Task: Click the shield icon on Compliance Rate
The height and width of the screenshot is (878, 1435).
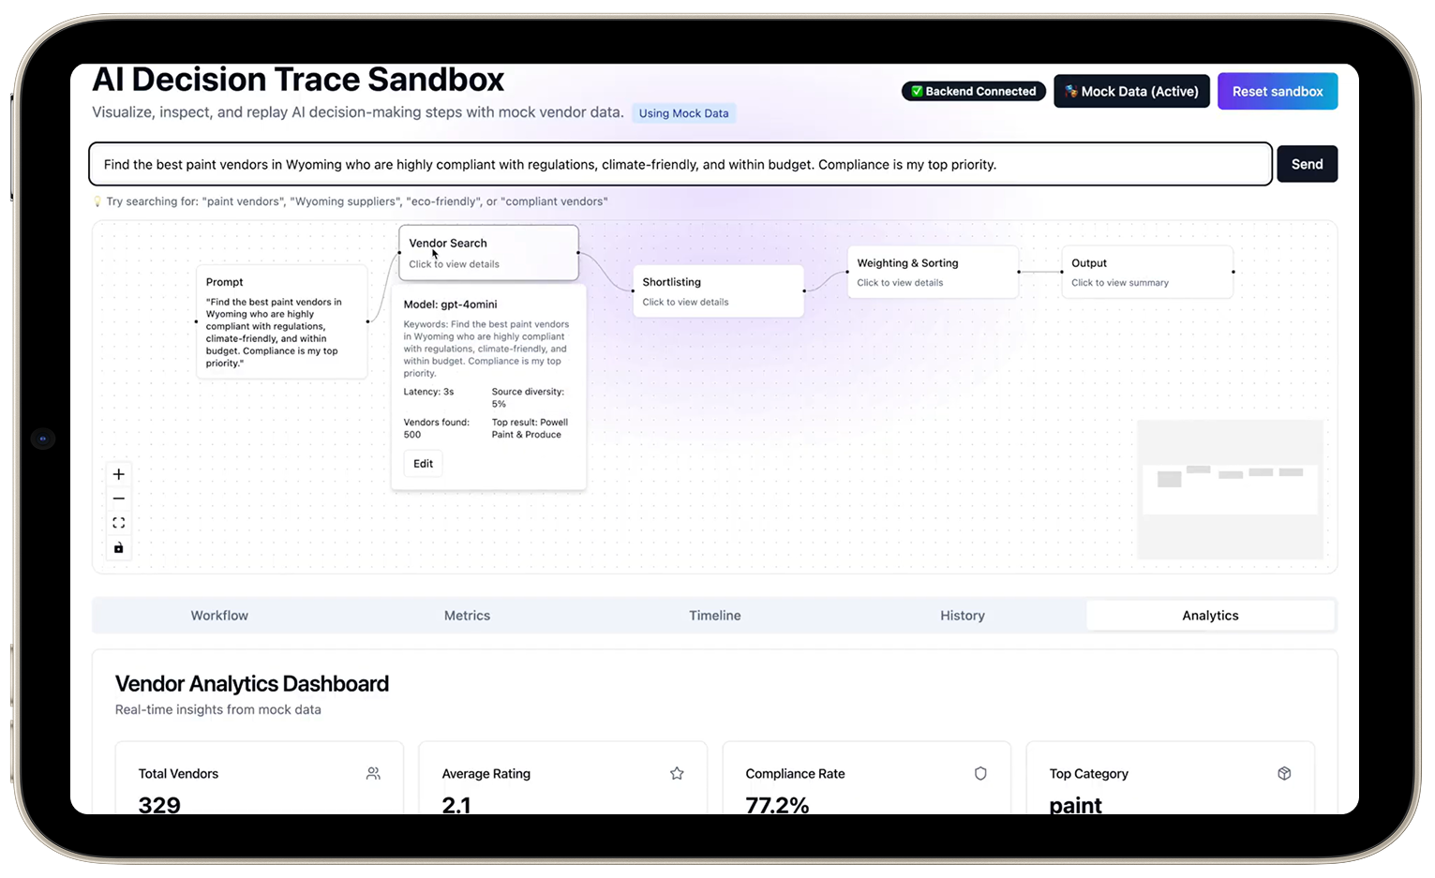Action: click(980, 773)
